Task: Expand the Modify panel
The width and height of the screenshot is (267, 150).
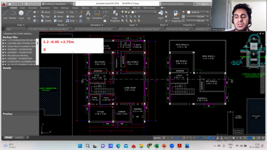Action: 62,25
